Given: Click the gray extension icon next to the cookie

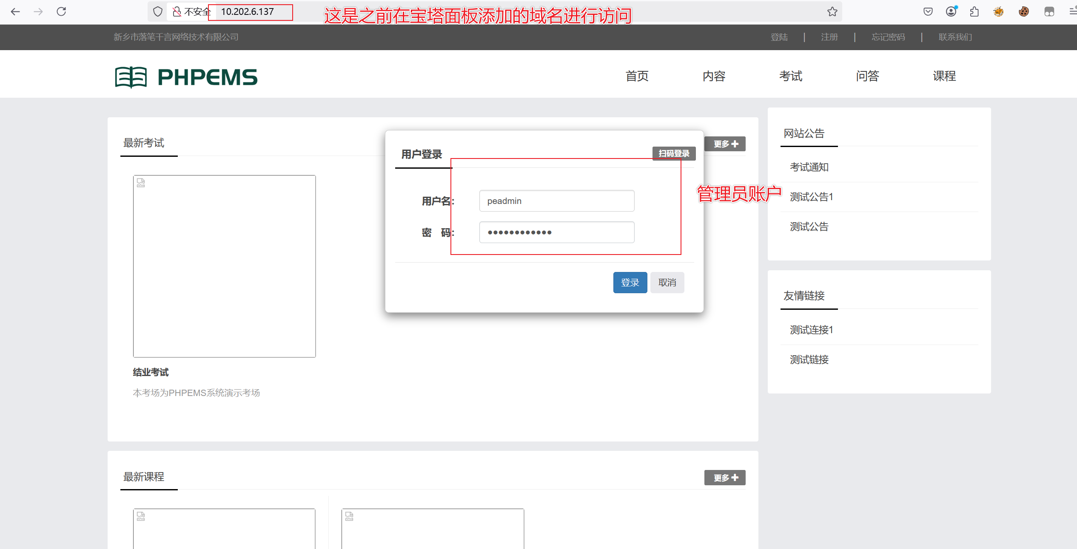Looking at the screenshot, I should tap(1049, 11).
